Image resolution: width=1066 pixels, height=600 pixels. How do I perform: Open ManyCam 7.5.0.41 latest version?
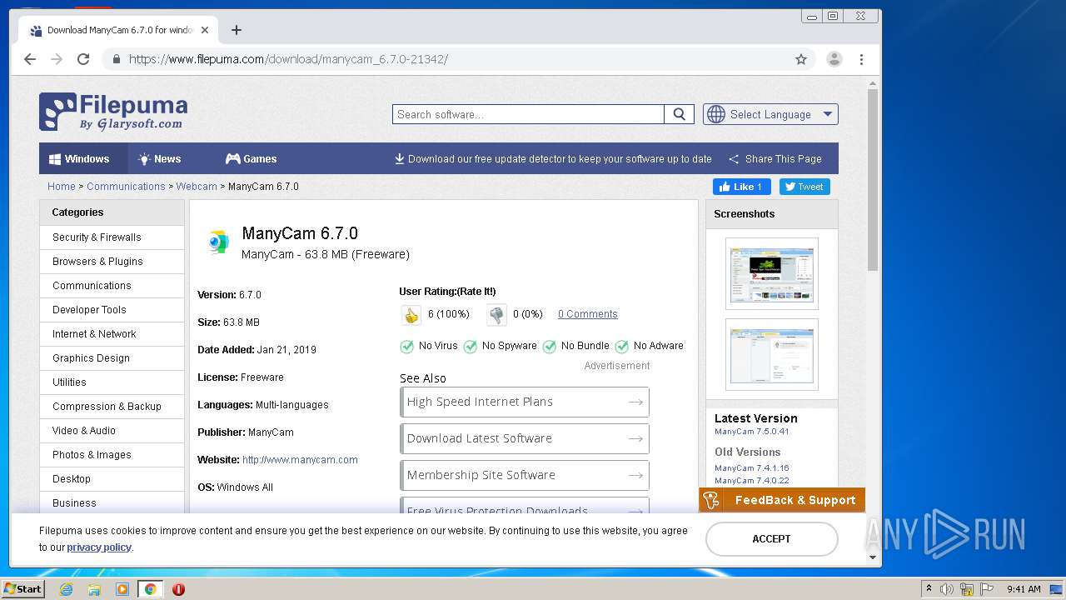point(751,432)
